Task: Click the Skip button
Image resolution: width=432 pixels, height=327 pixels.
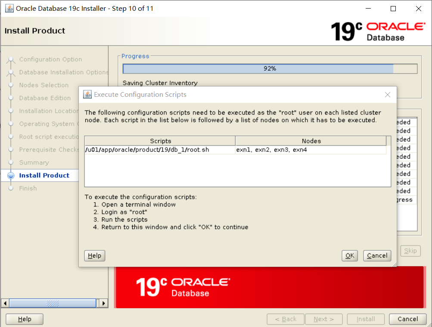Action: 410,251
